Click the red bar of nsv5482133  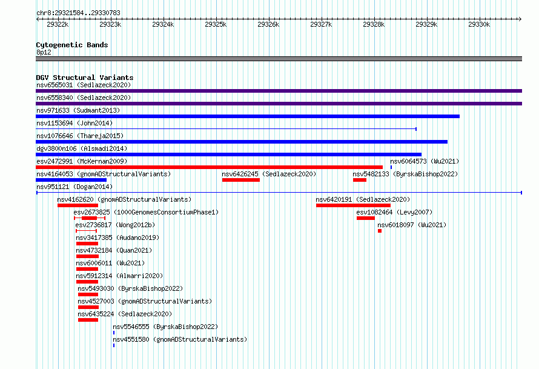click(x=360, y=180)
